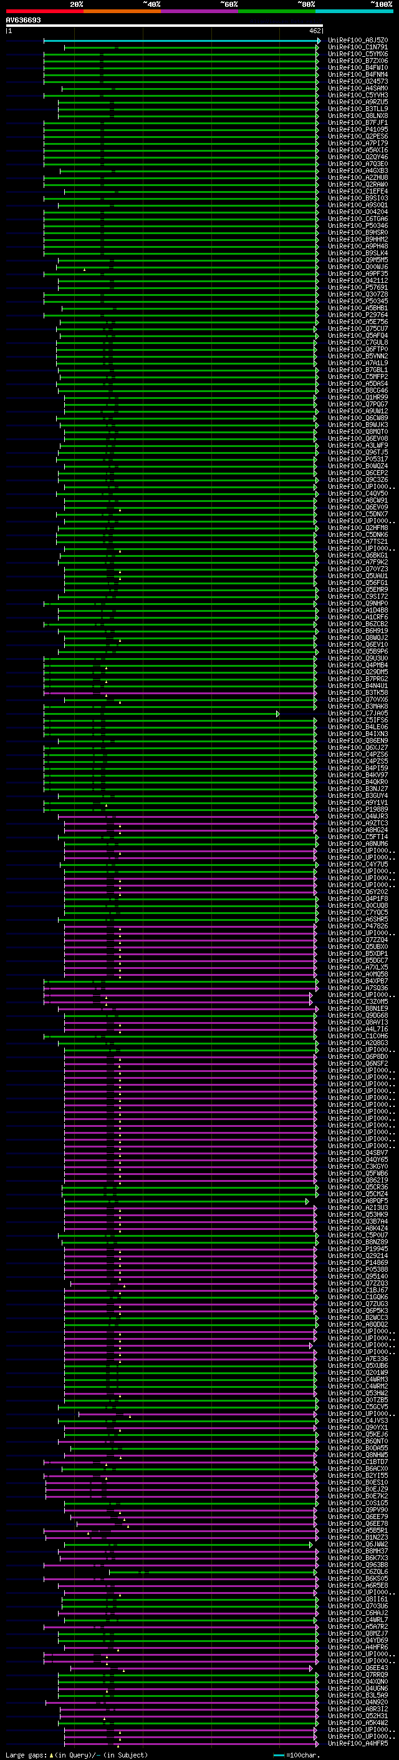Select hit label UniRef100_A3LWF9
This screenshot has width=399, height=1760.
358,446
